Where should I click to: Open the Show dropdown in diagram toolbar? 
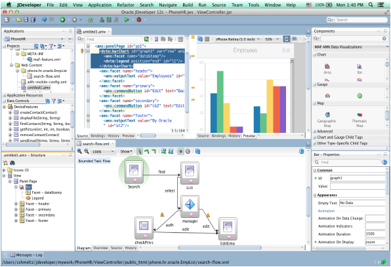(x=126, y=151)
